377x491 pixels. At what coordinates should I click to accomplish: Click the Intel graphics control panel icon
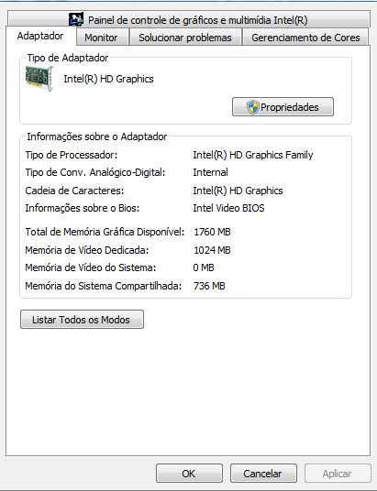tap(76, 19)
